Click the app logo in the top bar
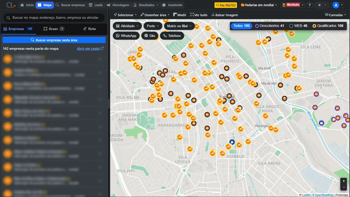350x197 pixels. pos(11,5)
